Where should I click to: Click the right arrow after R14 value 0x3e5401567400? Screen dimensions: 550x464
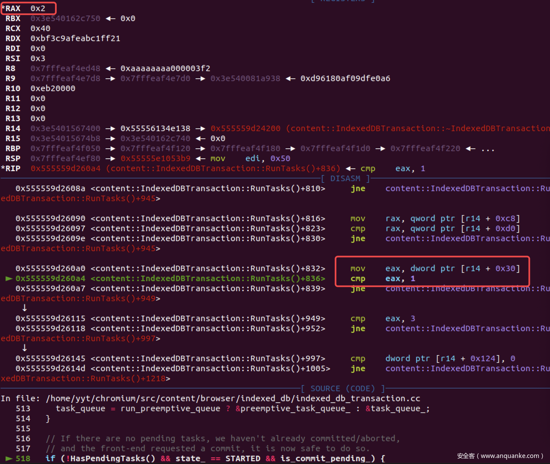pyautogui.click(x=110, y=129)
